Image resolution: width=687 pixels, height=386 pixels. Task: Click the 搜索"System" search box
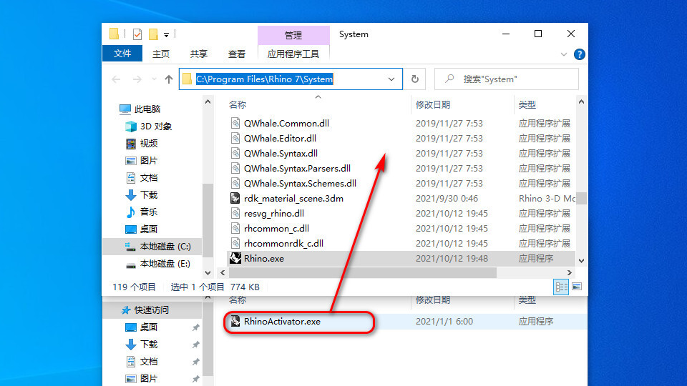click(x=515, y=79)
